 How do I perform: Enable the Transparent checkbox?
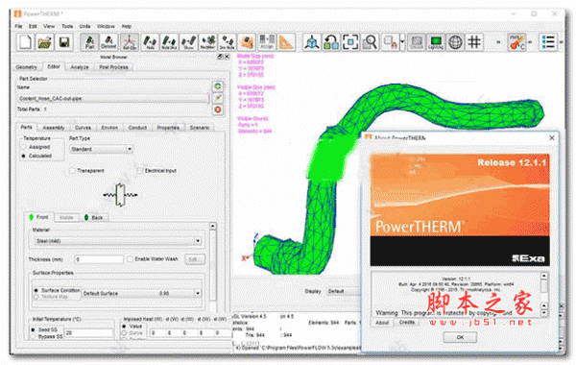tap(72, 171)
